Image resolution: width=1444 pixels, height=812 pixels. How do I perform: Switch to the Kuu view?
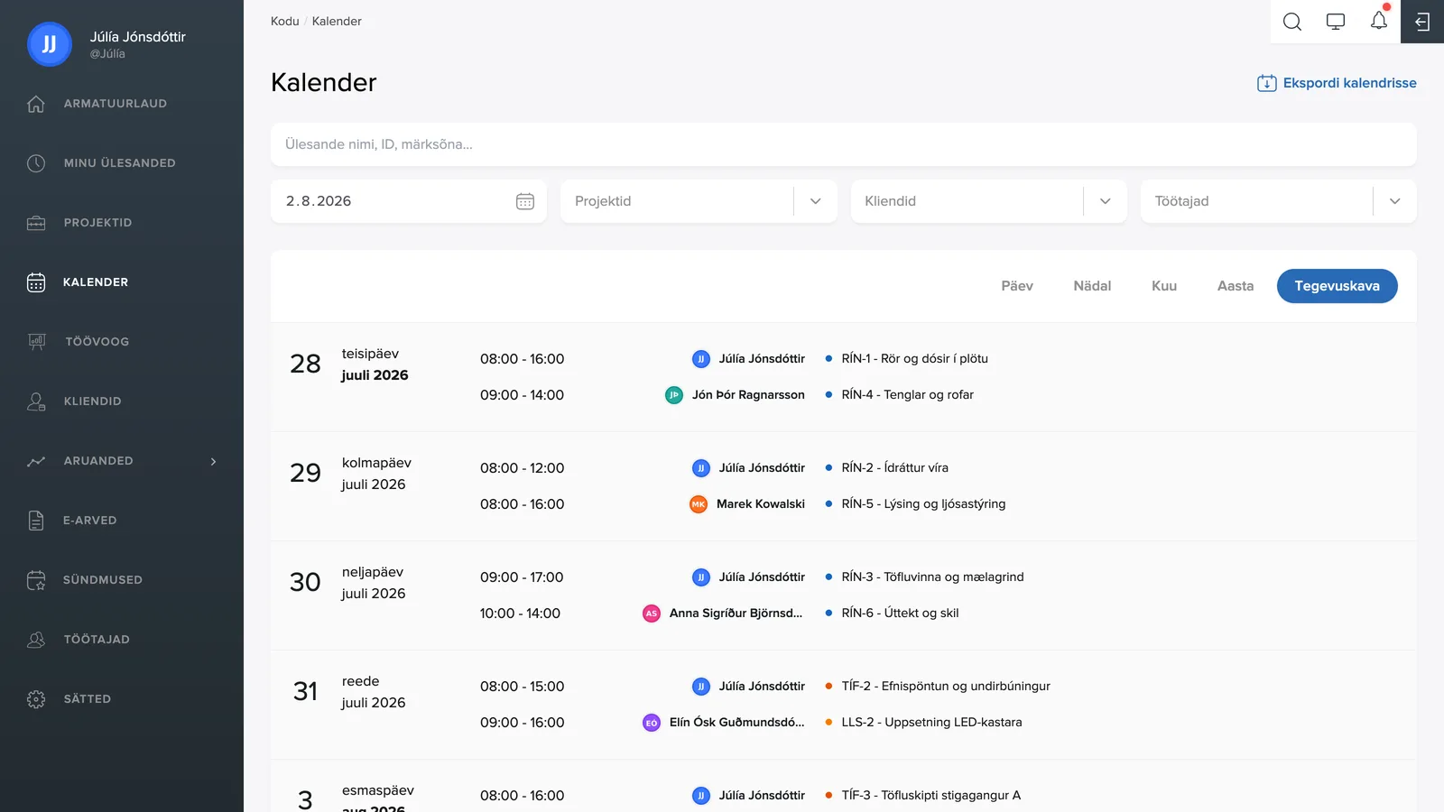point(1164,286)
